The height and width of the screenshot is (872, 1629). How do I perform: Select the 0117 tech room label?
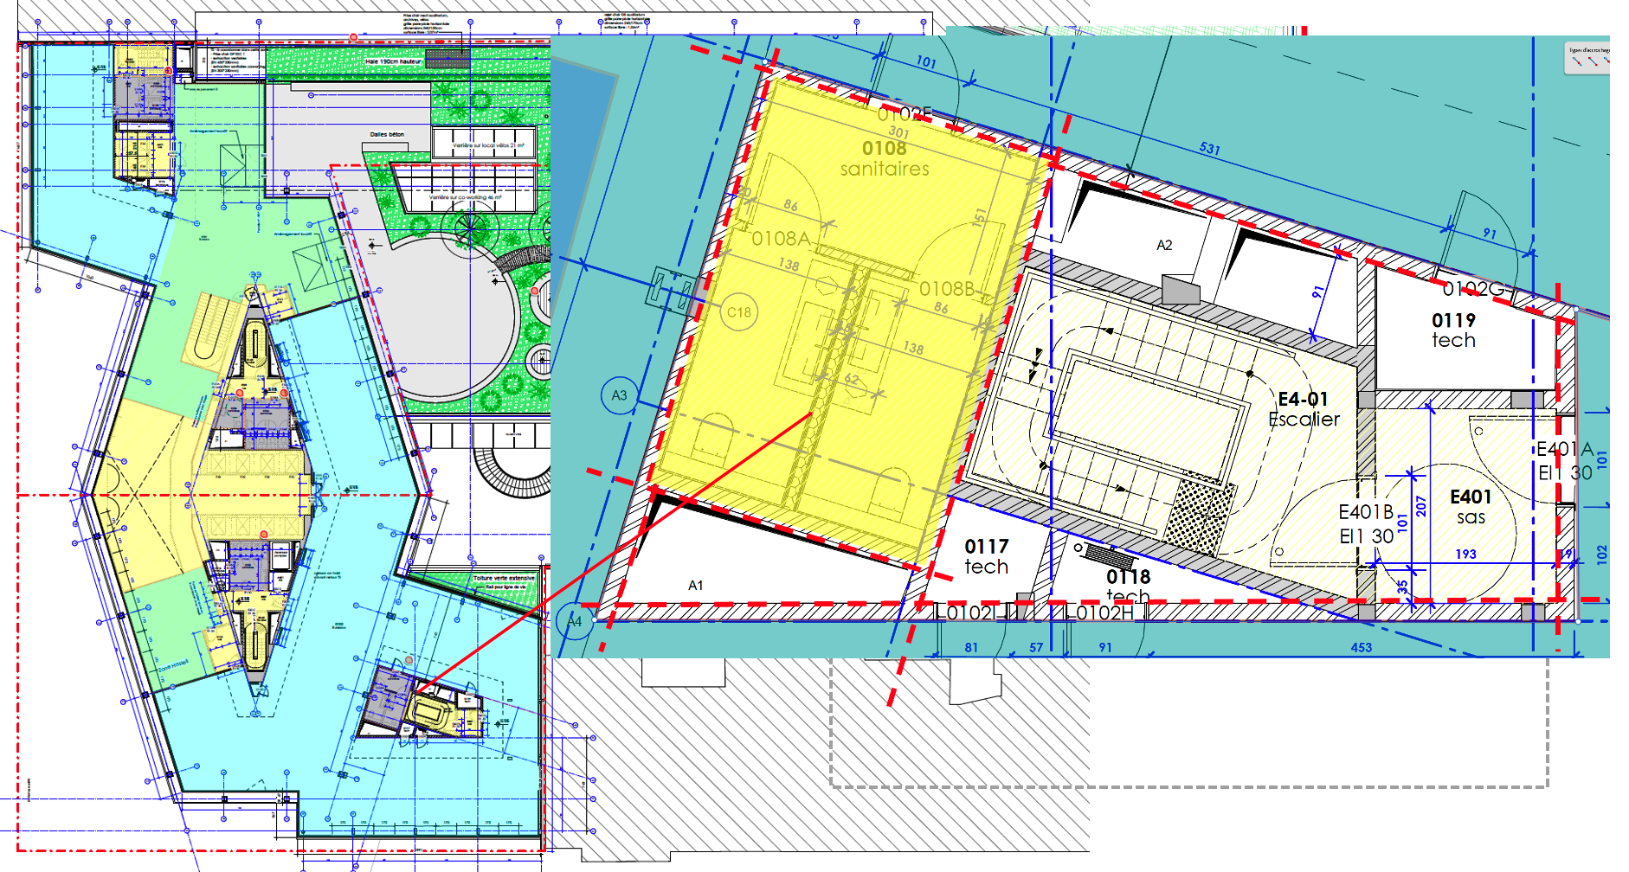click(987, 556)
